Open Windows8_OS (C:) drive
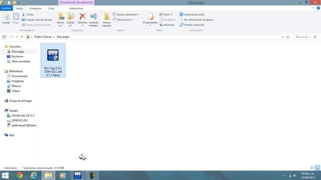Viewport: 321px width, 180px height. coord(23,115)
